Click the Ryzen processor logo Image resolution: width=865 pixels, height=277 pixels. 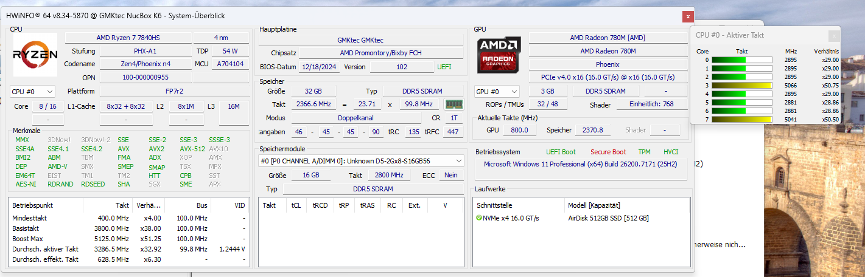[x=35, y=55]
